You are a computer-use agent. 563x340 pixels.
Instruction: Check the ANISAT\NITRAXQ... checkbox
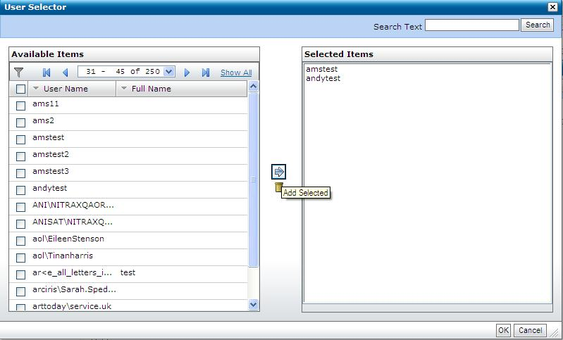[21, 224]
